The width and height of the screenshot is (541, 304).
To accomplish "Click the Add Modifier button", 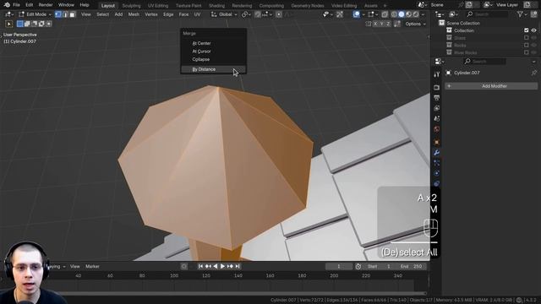I will (491, 86).
